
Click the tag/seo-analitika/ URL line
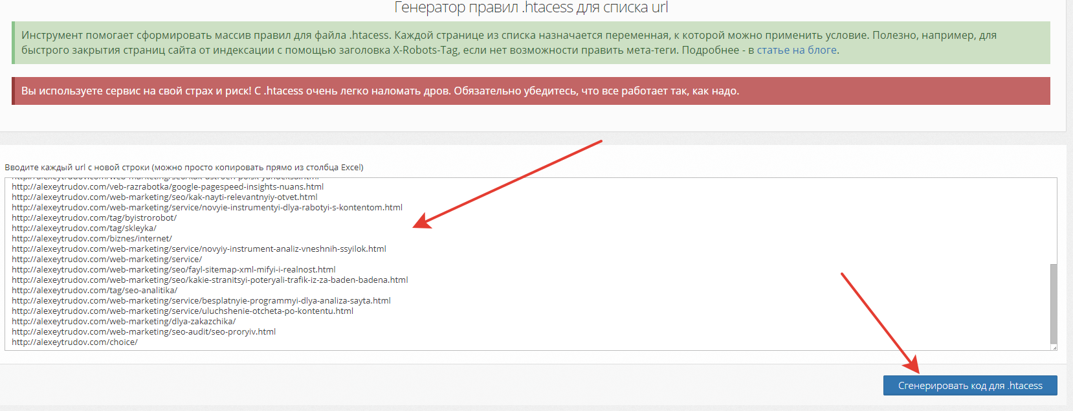94,291
